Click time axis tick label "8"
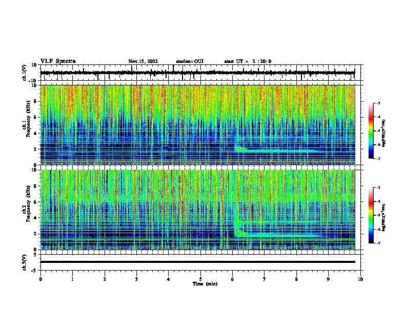This screenshot has width=406, height=313. point(296,279)
